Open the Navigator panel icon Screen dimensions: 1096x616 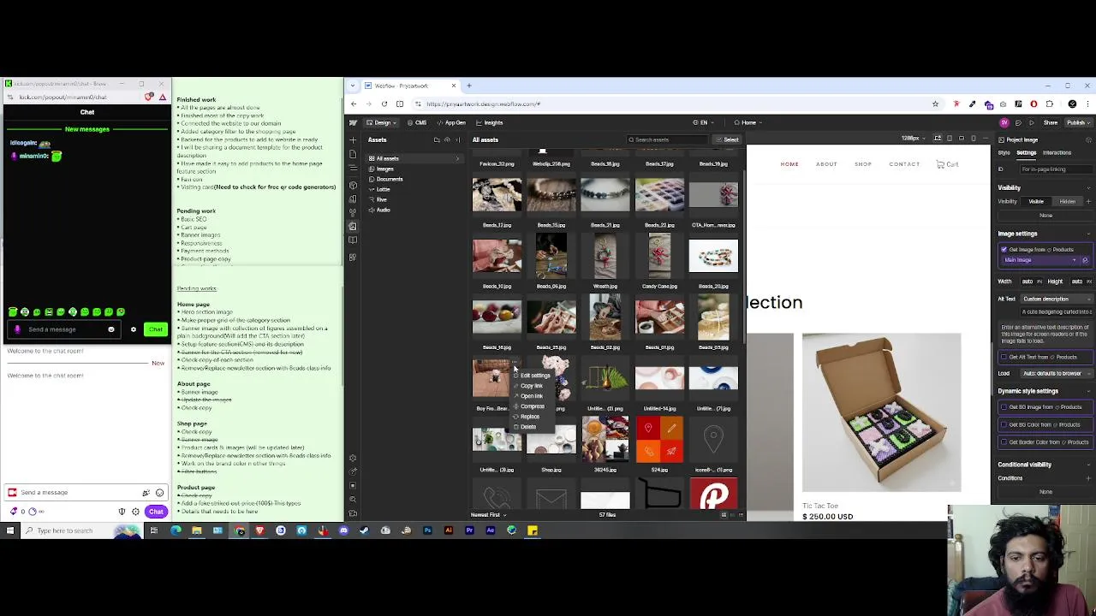coord(353,169)
